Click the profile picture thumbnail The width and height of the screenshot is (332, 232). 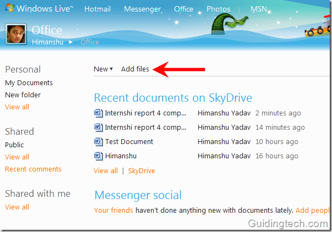[x=16, y=34]
